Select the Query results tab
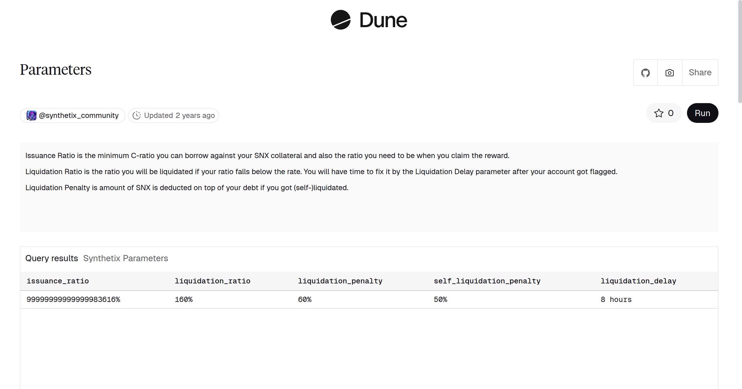The image size is (742, 389). tap(52, 258)
